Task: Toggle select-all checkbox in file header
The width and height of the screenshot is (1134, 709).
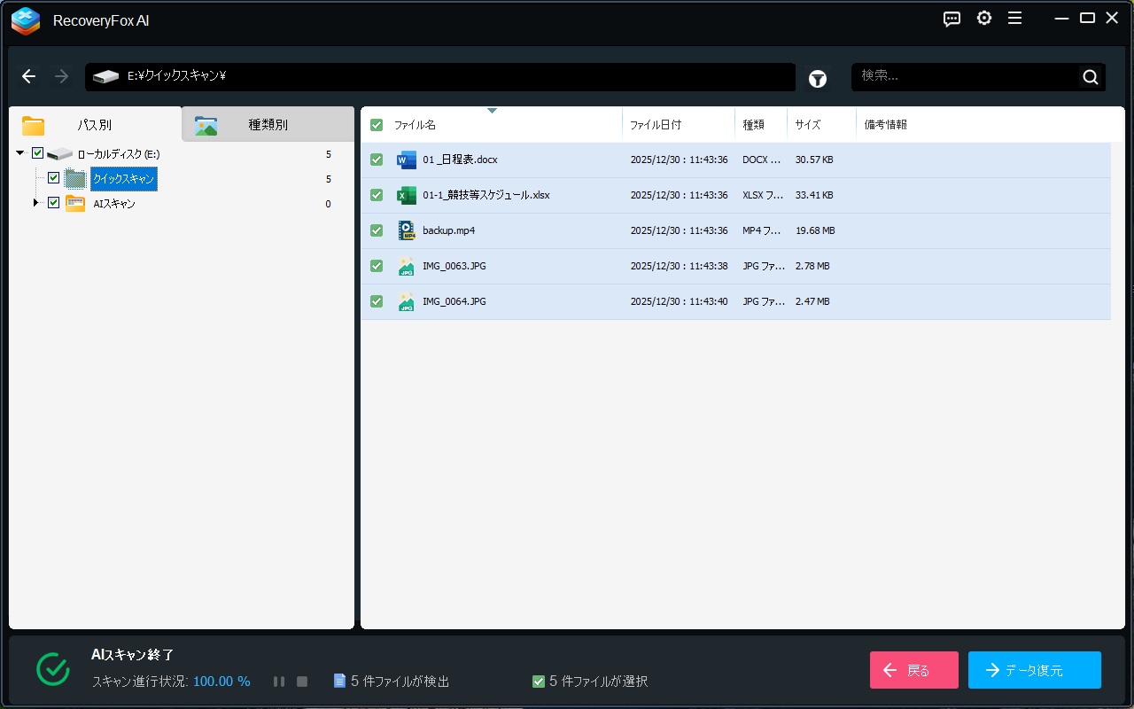Action: tap(377, 125)
